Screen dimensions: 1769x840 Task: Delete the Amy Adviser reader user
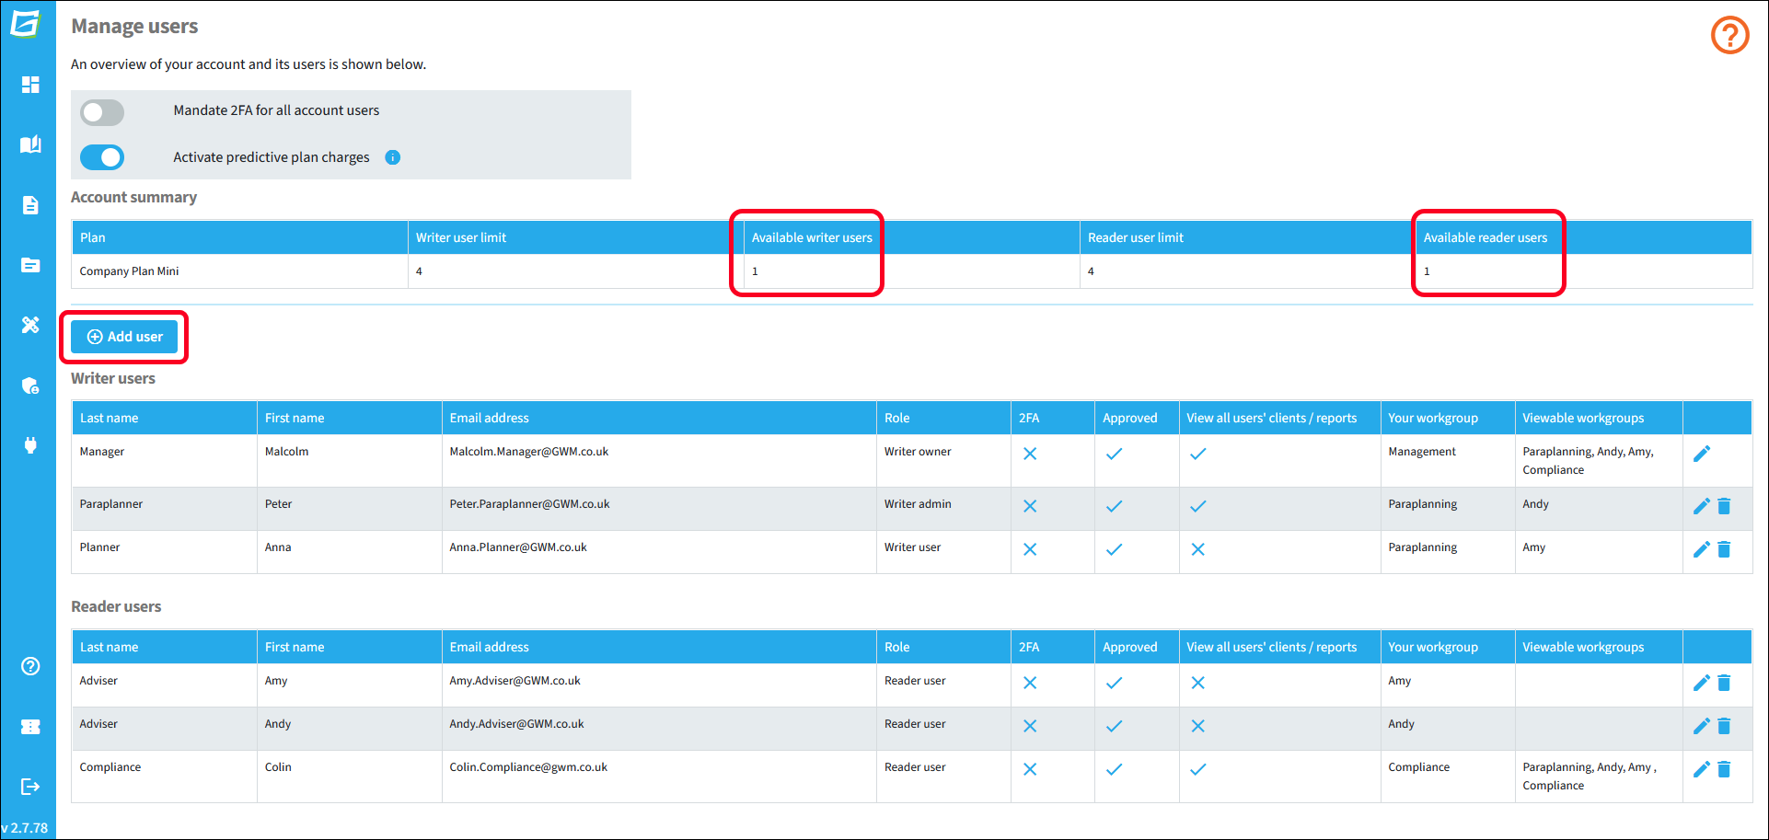1724,683
